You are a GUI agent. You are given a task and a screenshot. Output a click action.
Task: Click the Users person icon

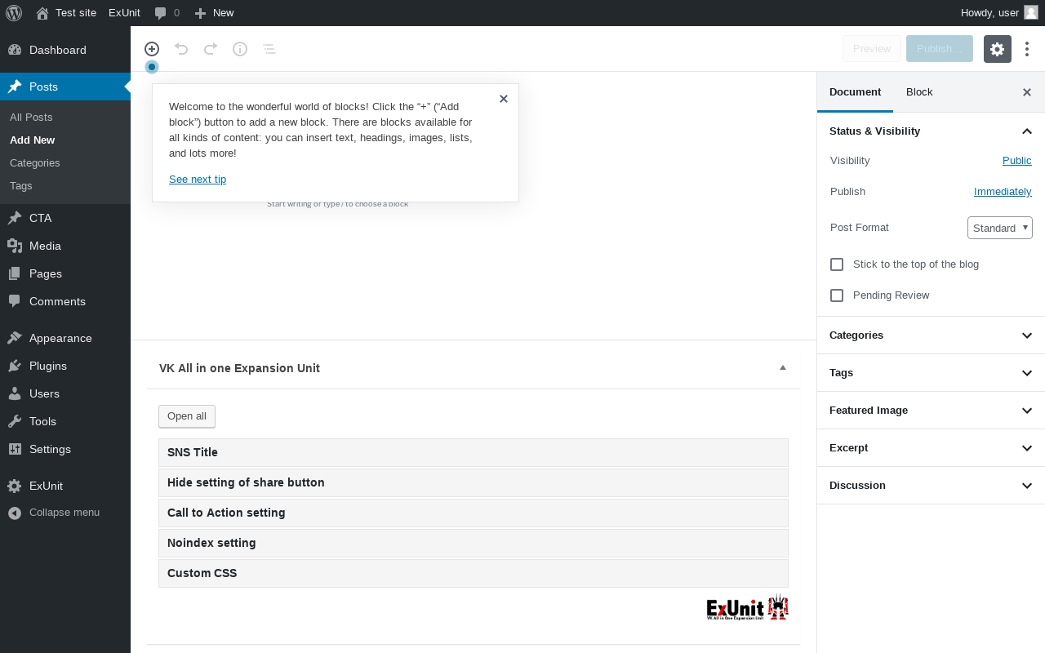(15, 393)
